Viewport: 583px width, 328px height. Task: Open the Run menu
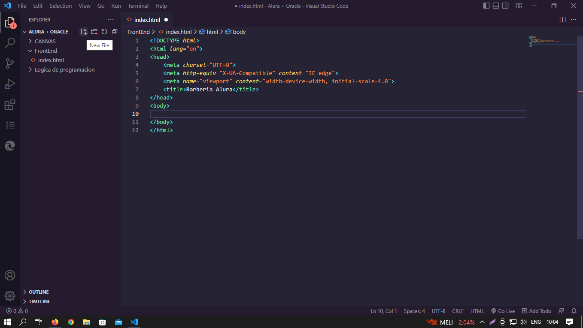point(116,6)
